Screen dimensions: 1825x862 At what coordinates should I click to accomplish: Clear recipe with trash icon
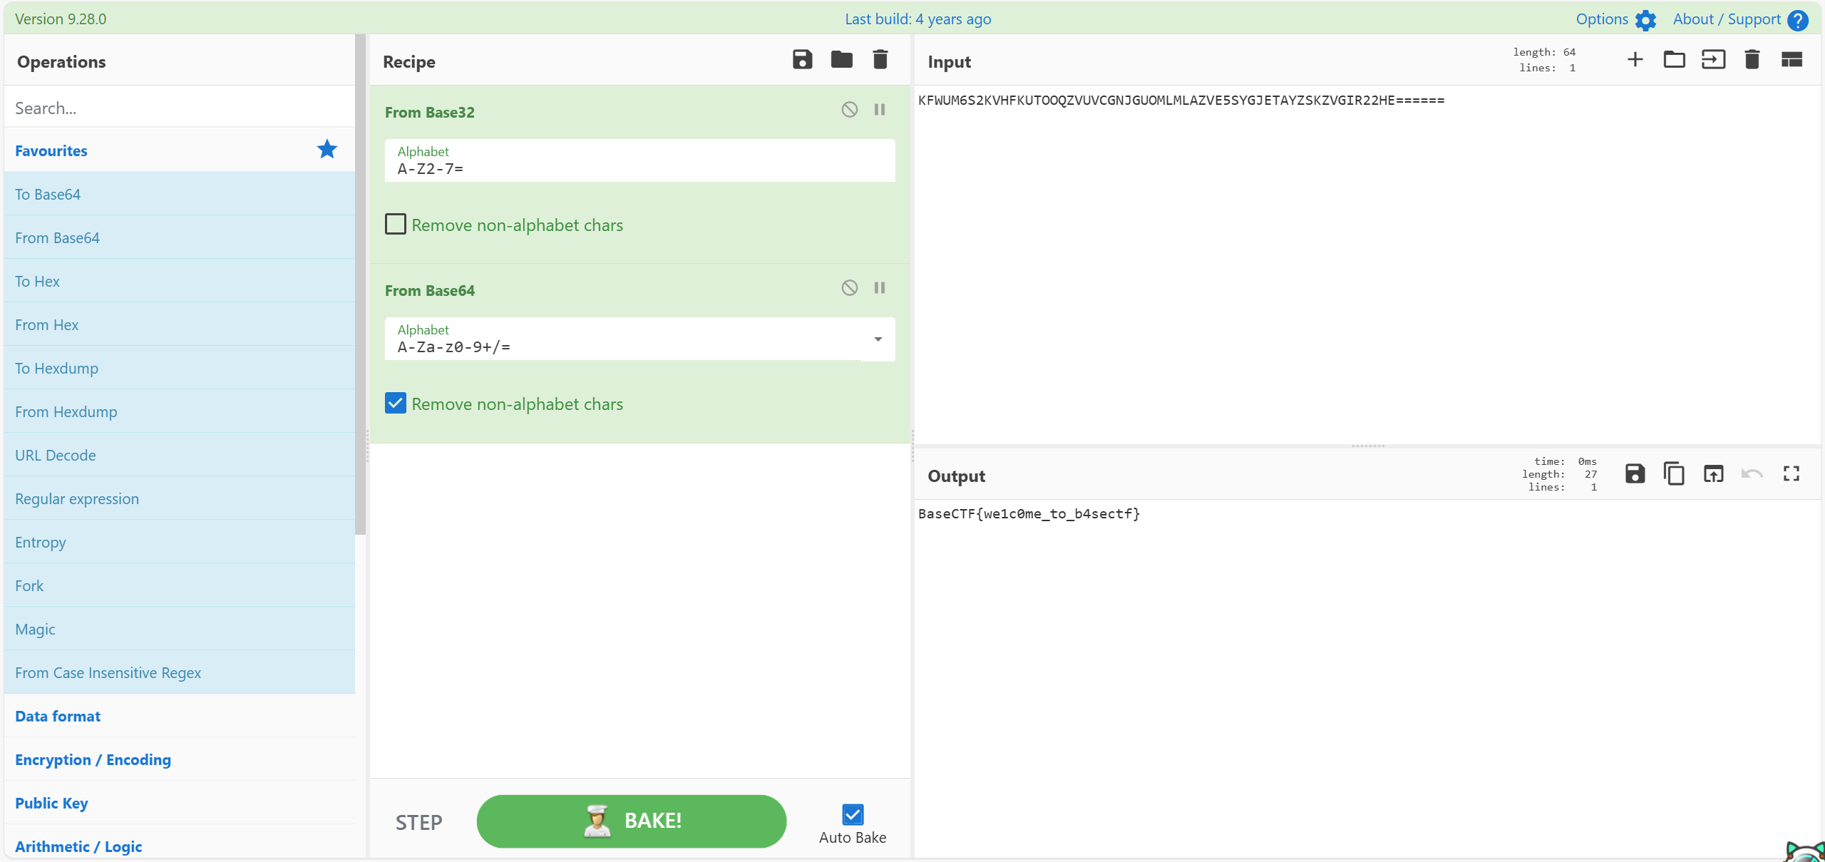880,60
